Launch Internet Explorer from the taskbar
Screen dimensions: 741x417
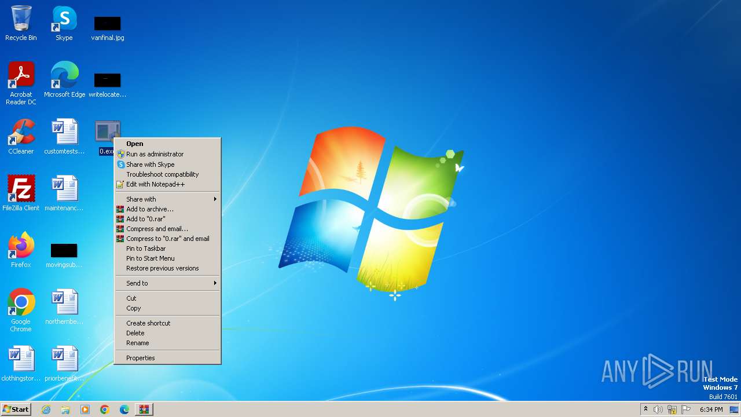tap(46, 409)
